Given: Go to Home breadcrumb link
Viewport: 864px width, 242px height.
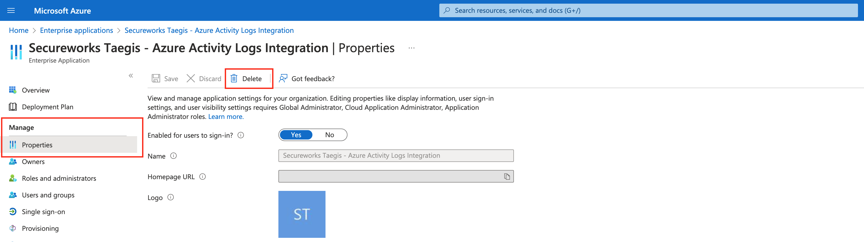Looking at the screenshot, I should (19, 31).
